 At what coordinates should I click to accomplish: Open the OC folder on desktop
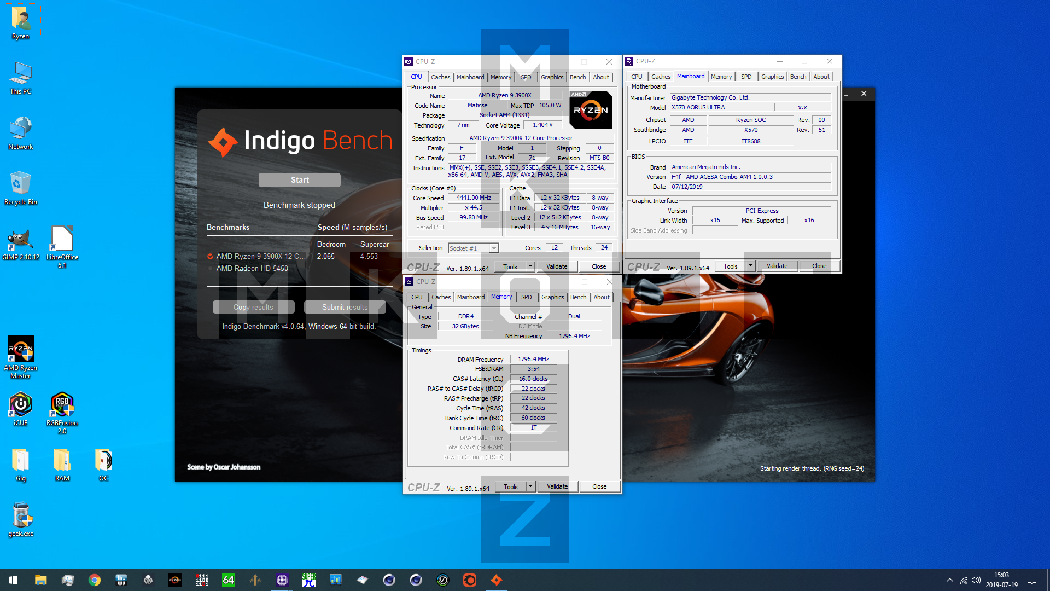pos(103,465)
